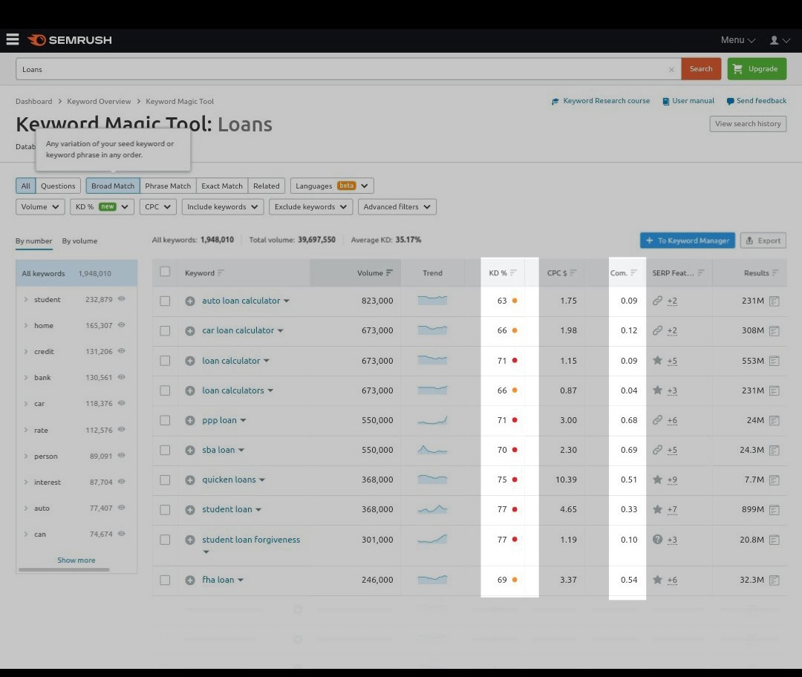Viewport: 802px width, 677px height.
Task: Open the quicken loans keyword link
Action: click(229, 480)
